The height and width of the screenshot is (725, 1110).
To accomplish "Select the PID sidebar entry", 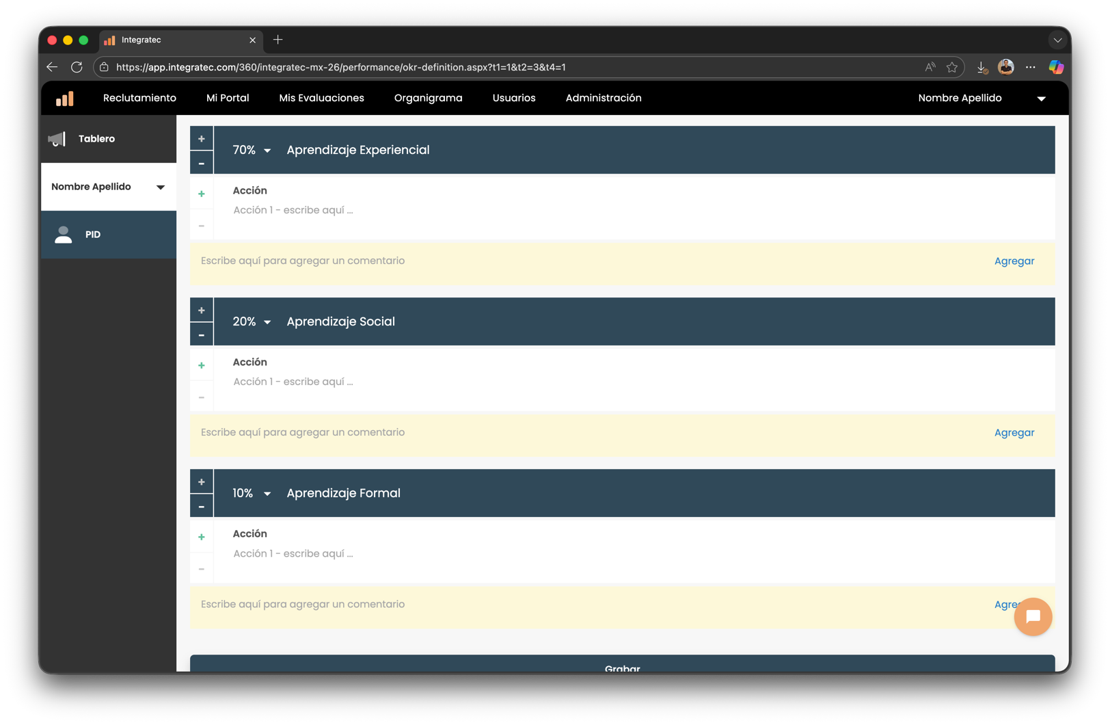I will pos(109,235).
